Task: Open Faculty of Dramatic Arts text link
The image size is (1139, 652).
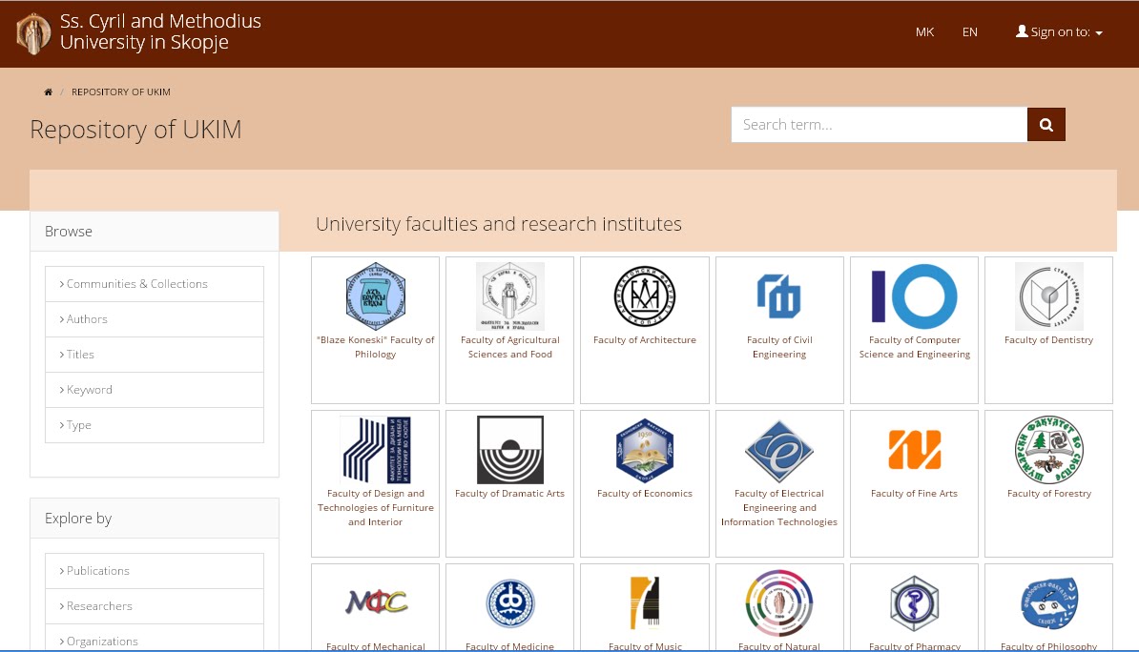Action: tap(510, 493)
